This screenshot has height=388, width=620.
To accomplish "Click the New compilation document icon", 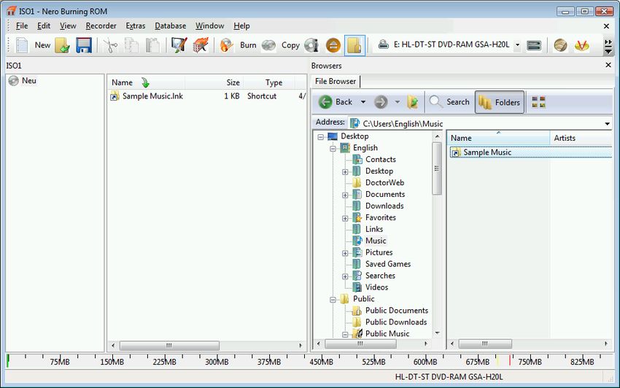I will pos(22,45).
